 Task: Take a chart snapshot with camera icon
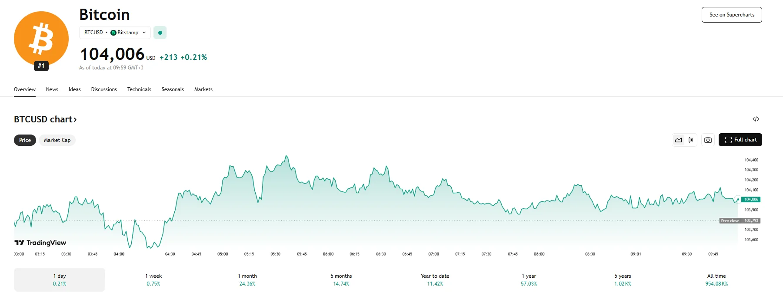tap(708, 140)
